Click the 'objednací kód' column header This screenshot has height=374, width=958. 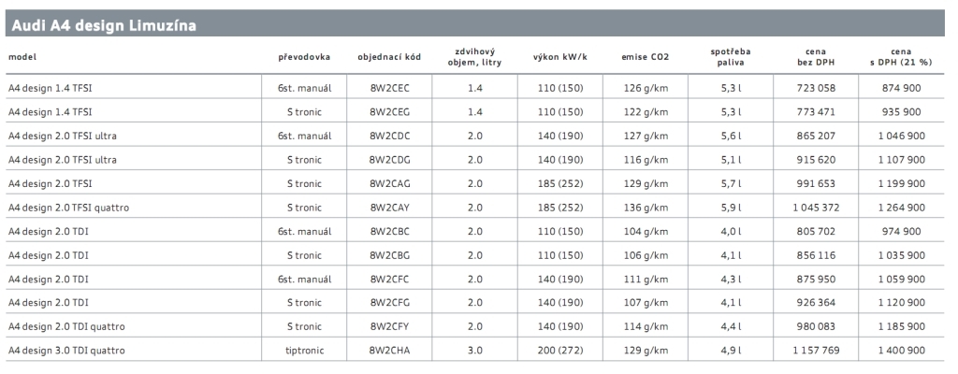(x=389, y=57)
